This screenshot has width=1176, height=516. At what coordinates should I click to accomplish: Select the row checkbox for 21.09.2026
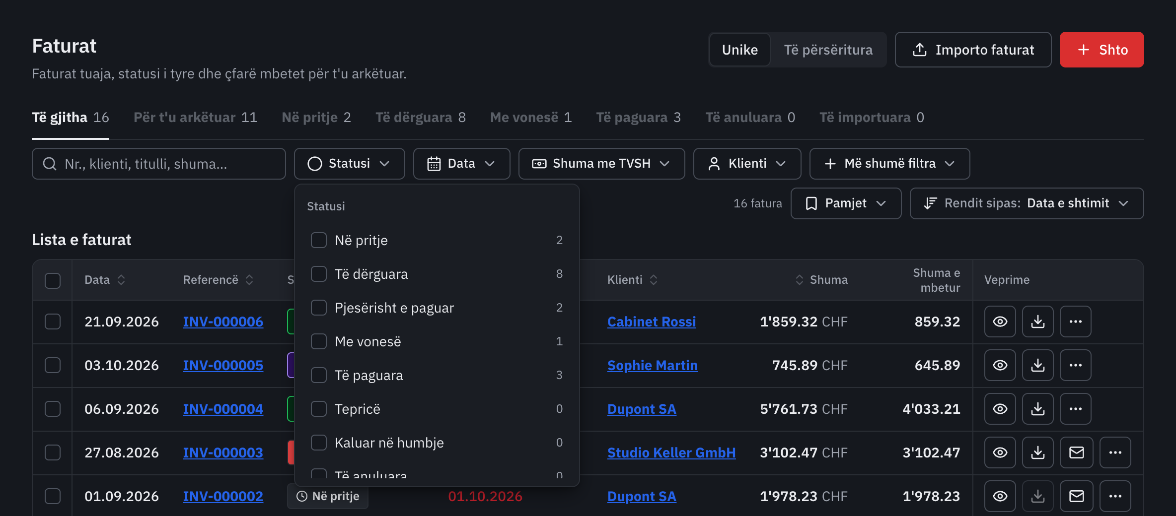click(53, 322)
